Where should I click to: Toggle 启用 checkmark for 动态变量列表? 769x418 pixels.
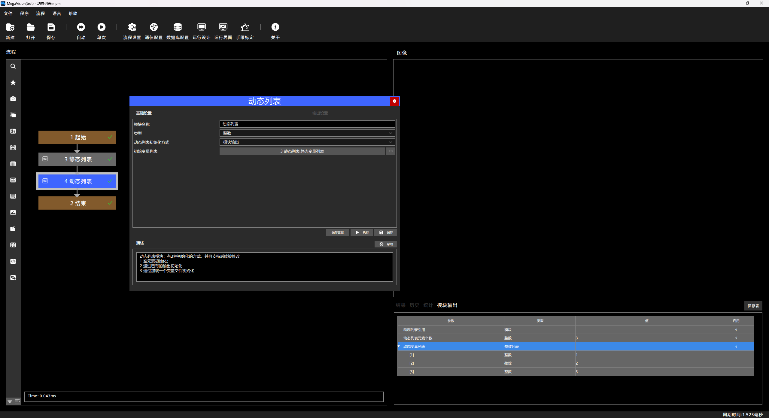736,347
